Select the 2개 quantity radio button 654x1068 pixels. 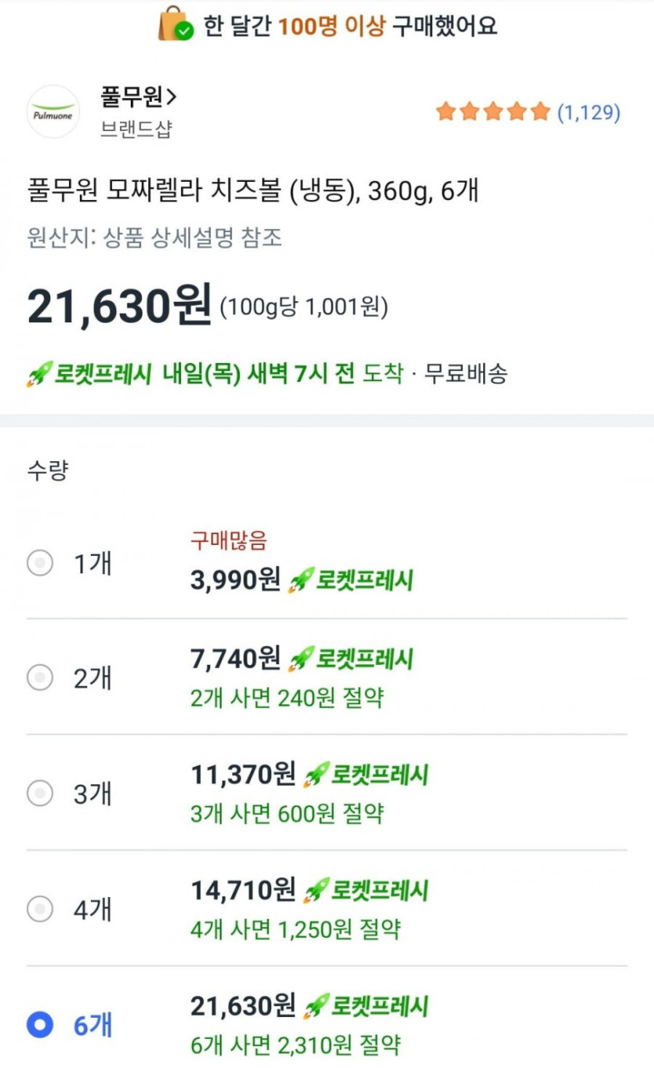[40, 677]
